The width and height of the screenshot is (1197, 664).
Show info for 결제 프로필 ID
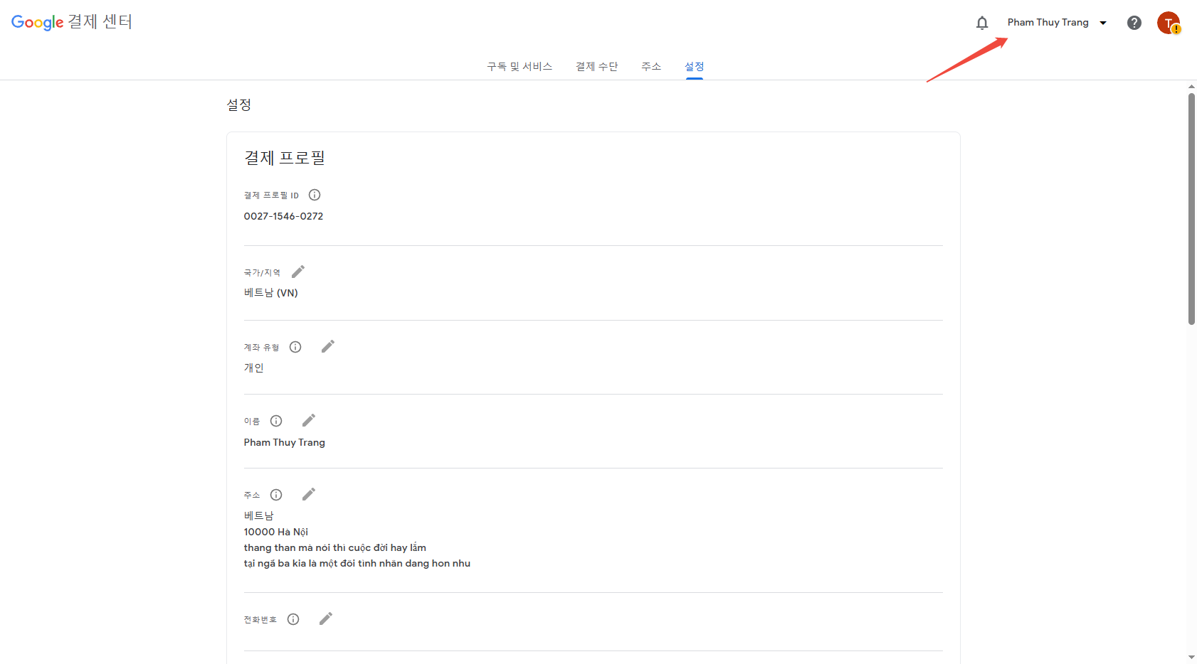tap(315, 195)
